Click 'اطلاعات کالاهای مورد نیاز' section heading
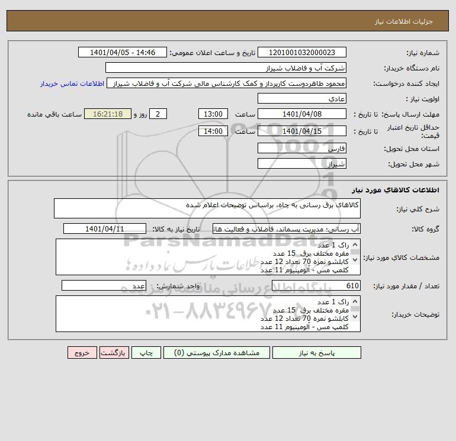The width and height of the screenshot is (456, 441). (396, 190)
